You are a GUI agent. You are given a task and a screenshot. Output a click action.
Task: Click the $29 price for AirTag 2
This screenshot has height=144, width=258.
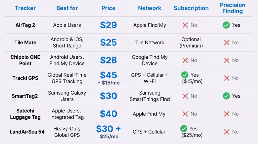(x=108, y=25)
